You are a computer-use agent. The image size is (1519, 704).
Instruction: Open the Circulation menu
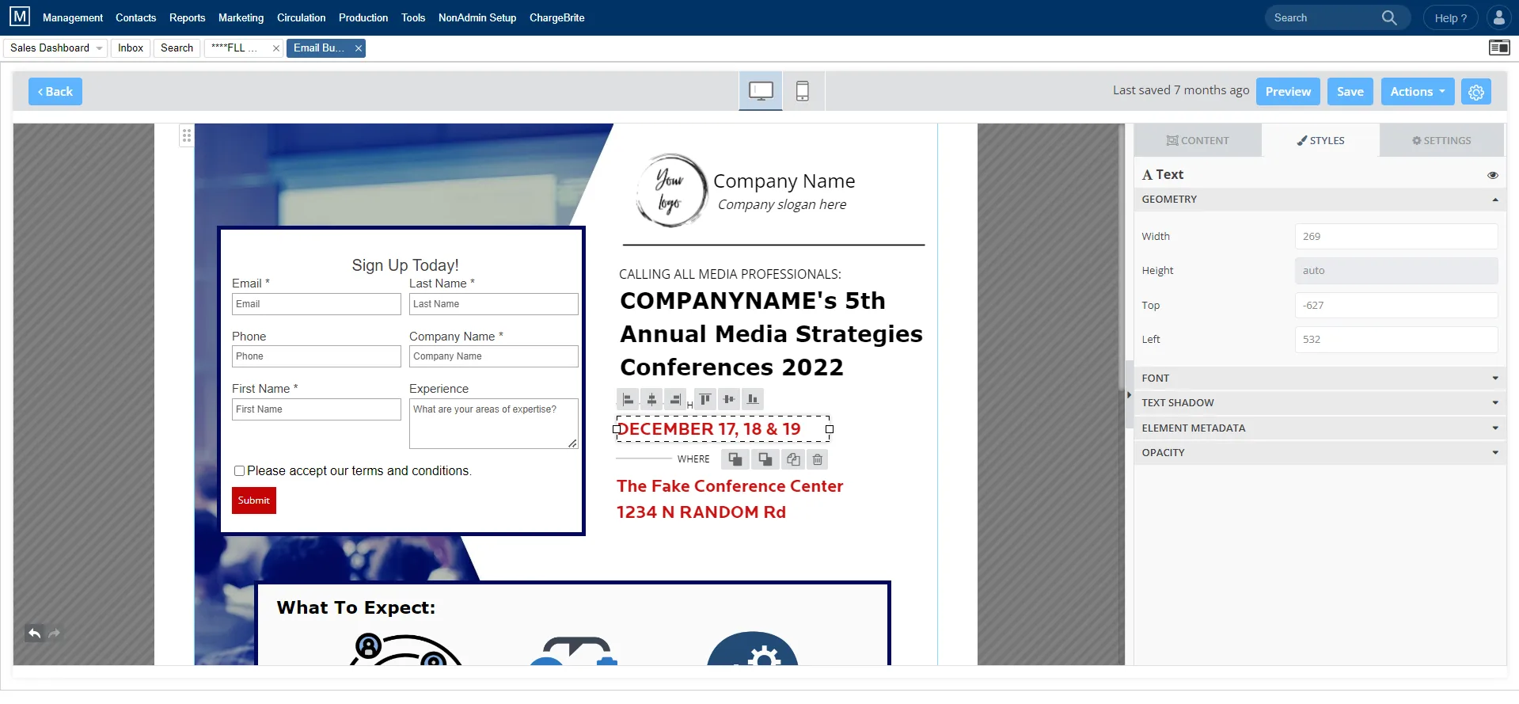click(x=301, y=17)
